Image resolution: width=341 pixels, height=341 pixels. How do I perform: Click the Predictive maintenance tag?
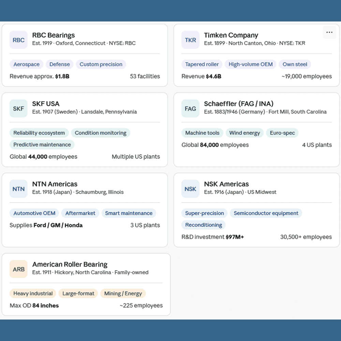point(42,145)
